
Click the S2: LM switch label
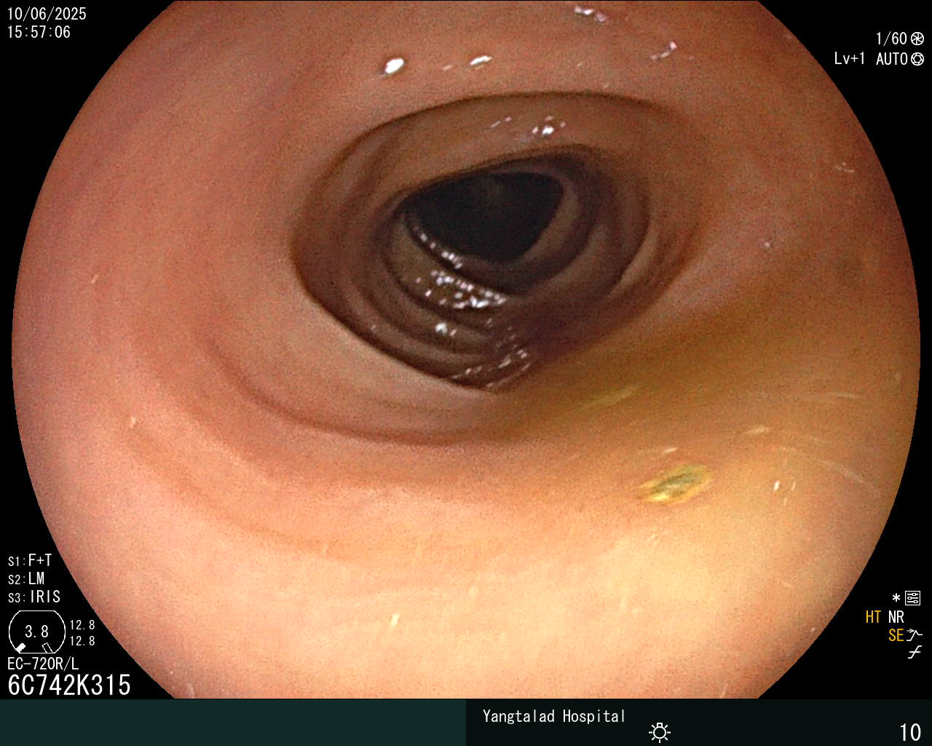pos(26,579)
